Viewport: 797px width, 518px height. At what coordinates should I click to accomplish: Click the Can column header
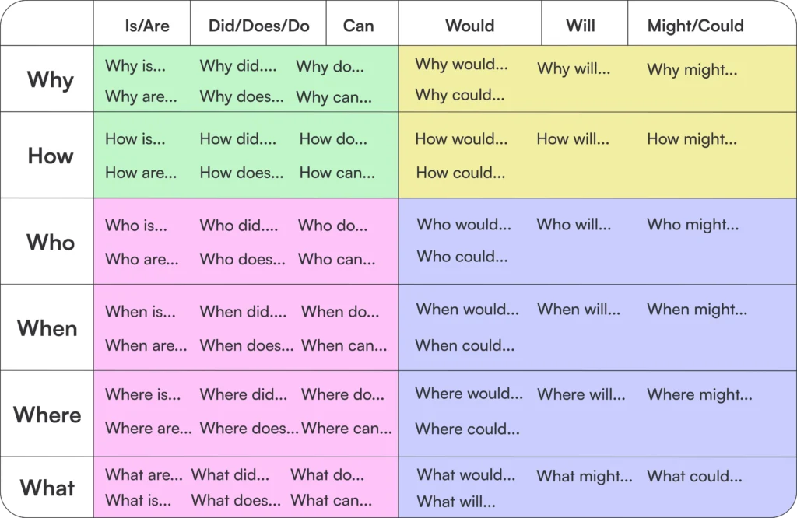tap(358, 26)
